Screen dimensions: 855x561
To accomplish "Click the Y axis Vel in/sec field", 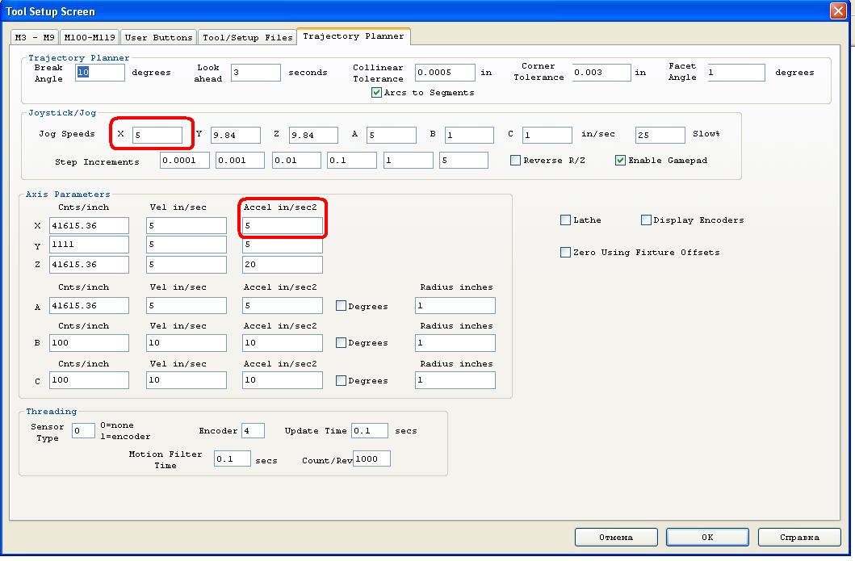I will point(187,245).
